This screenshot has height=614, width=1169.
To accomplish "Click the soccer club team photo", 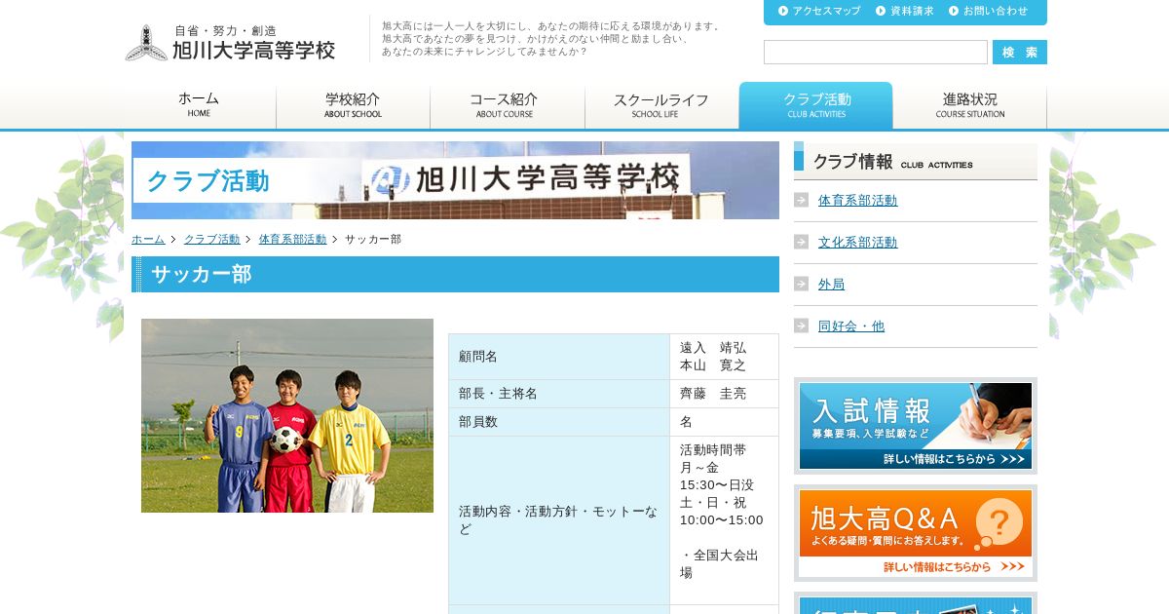I will tap(287, 415).
